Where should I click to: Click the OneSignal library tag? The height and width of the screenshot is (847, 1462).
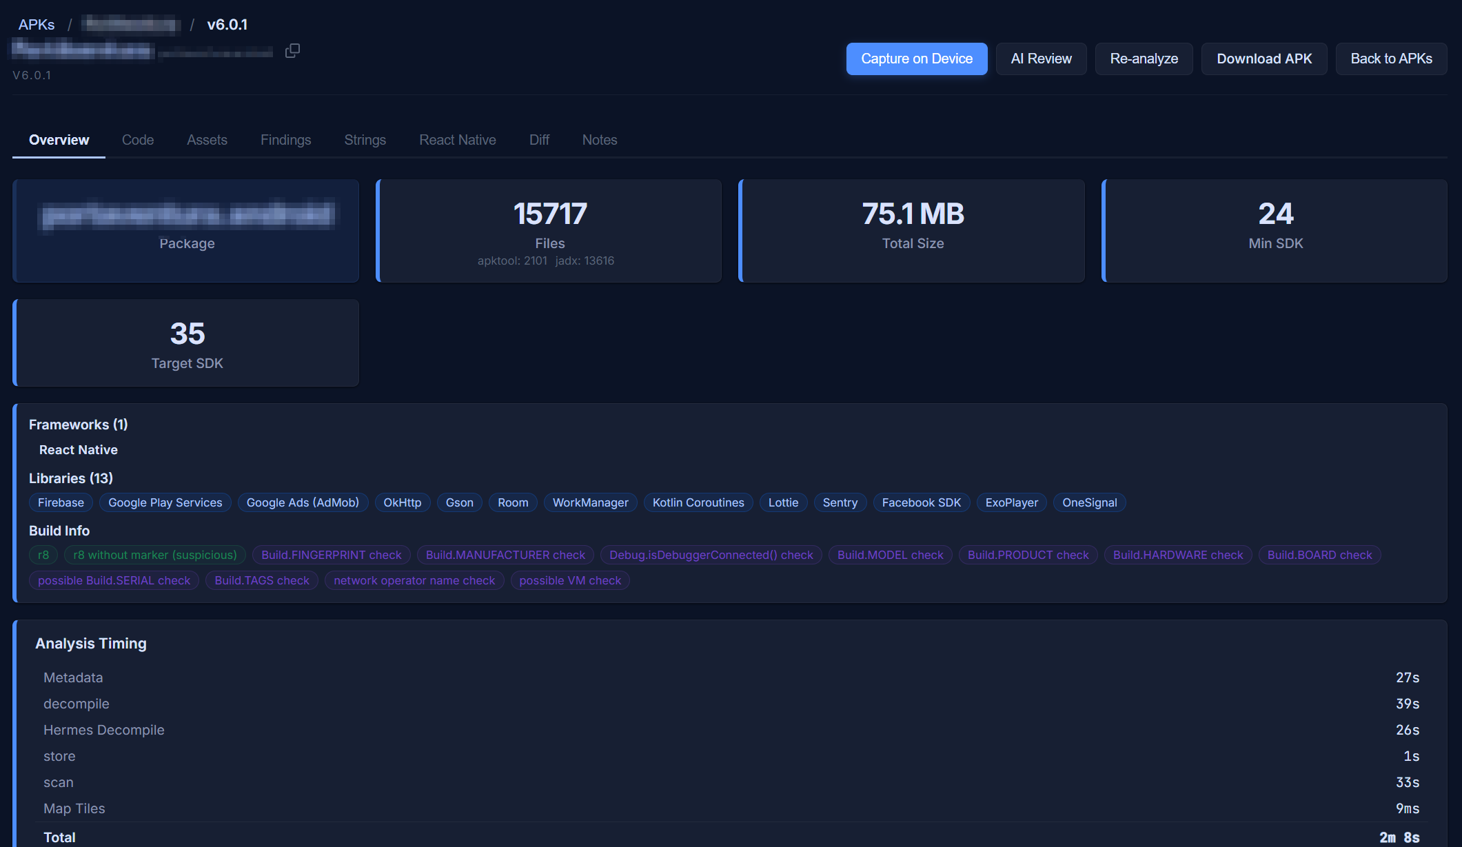(x=1089, y=502)
